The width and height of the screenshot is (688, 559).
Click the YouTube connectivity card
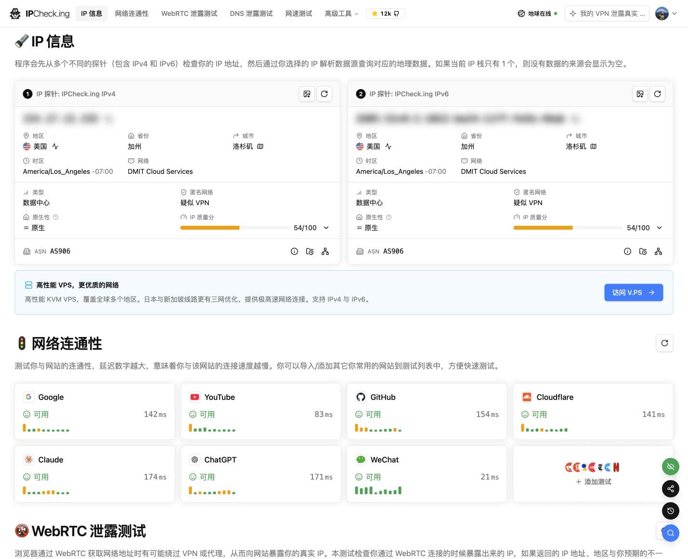[x=261, y=412]
